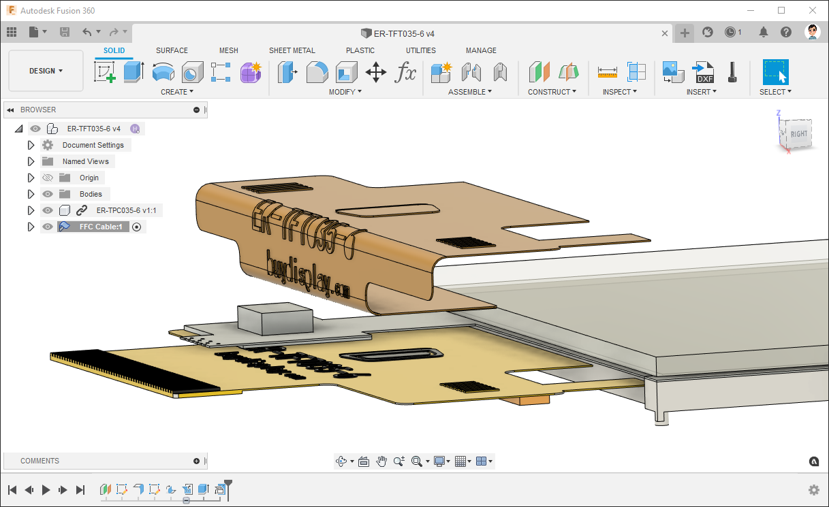Play the timeline from the beginning
This screenshot has height=507, width=829.
point(45,489)
